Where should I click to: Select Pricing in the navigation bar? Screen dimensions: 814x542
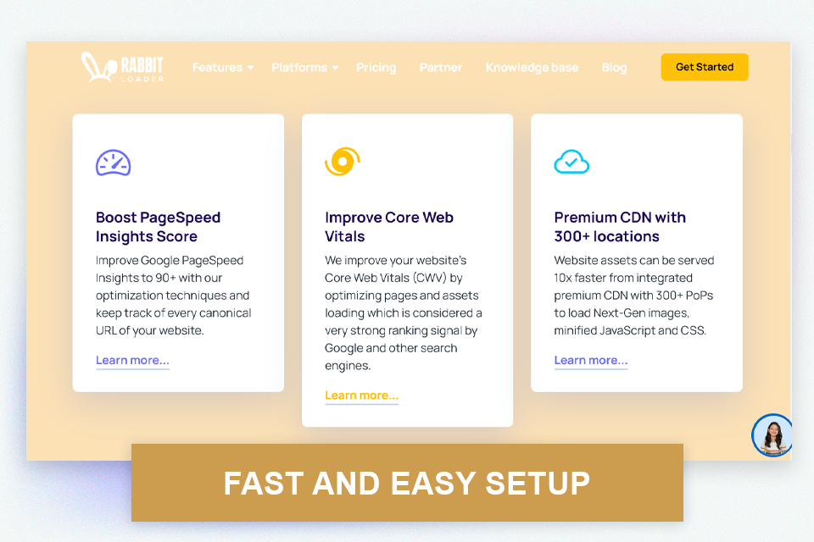376,67
